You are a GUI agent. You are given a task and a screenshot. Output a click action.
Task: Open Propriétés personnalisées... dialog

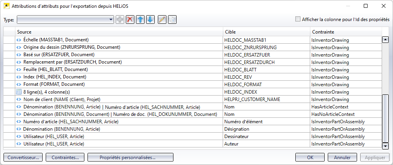[x=130, y=158]
